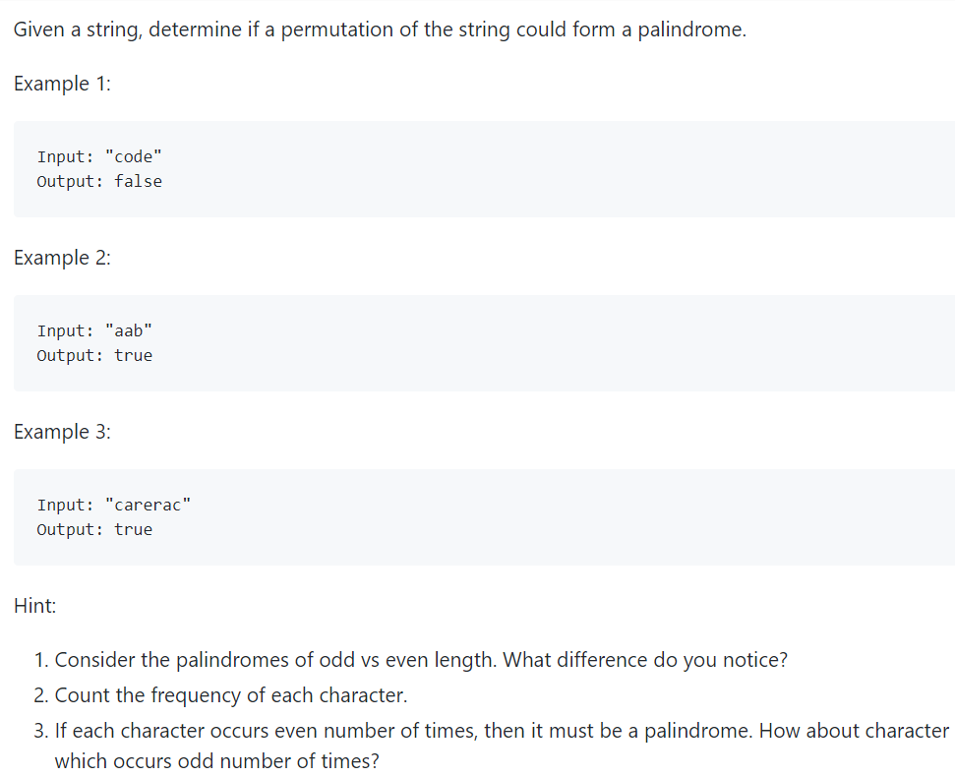Select the "Example 2:" heading

(62, 258)
